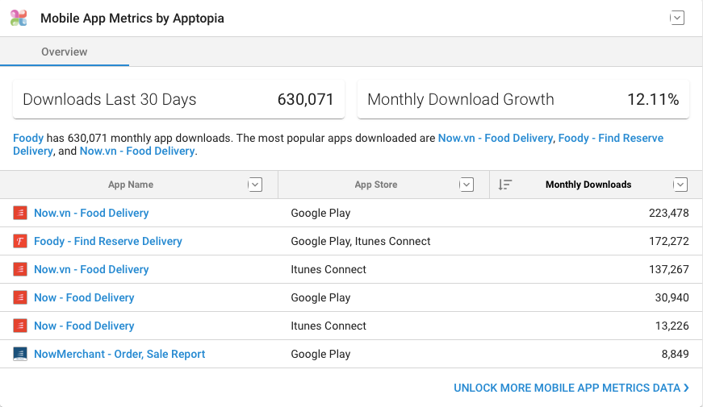Click the Downloads Last 30 Days card
This screenshot has height=407, width=703.
178,99
